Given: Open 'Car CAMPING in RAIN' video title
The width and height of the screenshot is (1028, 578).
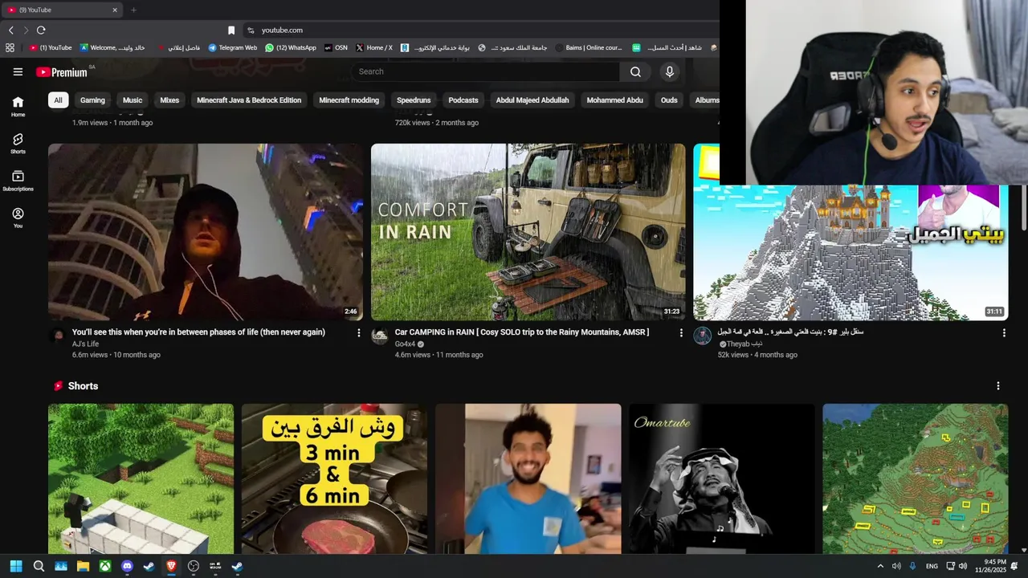Looking at the screenshot, I should click(522, 332).
